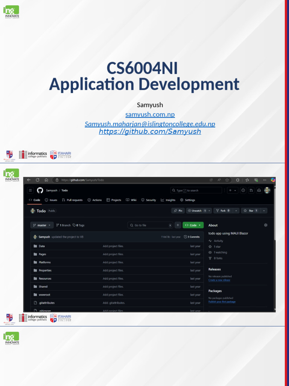
Task: Click the browser refresh icon
Action: click(37, 180)
